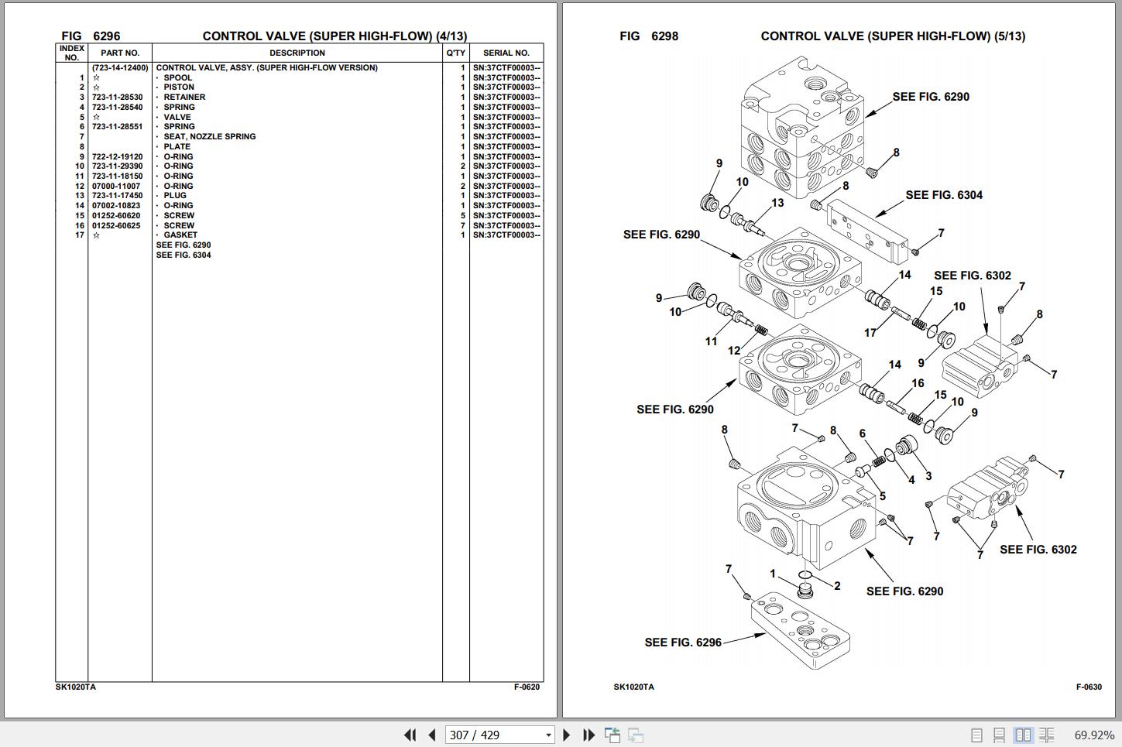The image size is (1122, 747).
Task: Select part number 723-11-28551
Action: pyautogui.click(x=118, y=127)
